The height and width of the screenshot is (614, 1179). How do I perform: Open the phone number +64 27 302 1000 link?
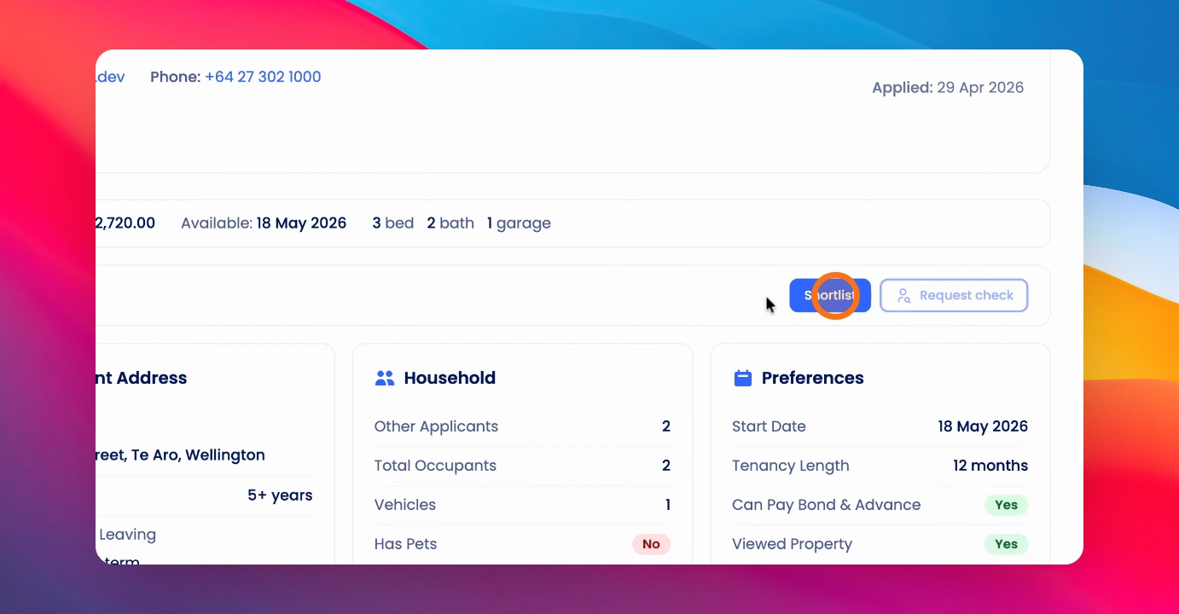coord(263,77)
